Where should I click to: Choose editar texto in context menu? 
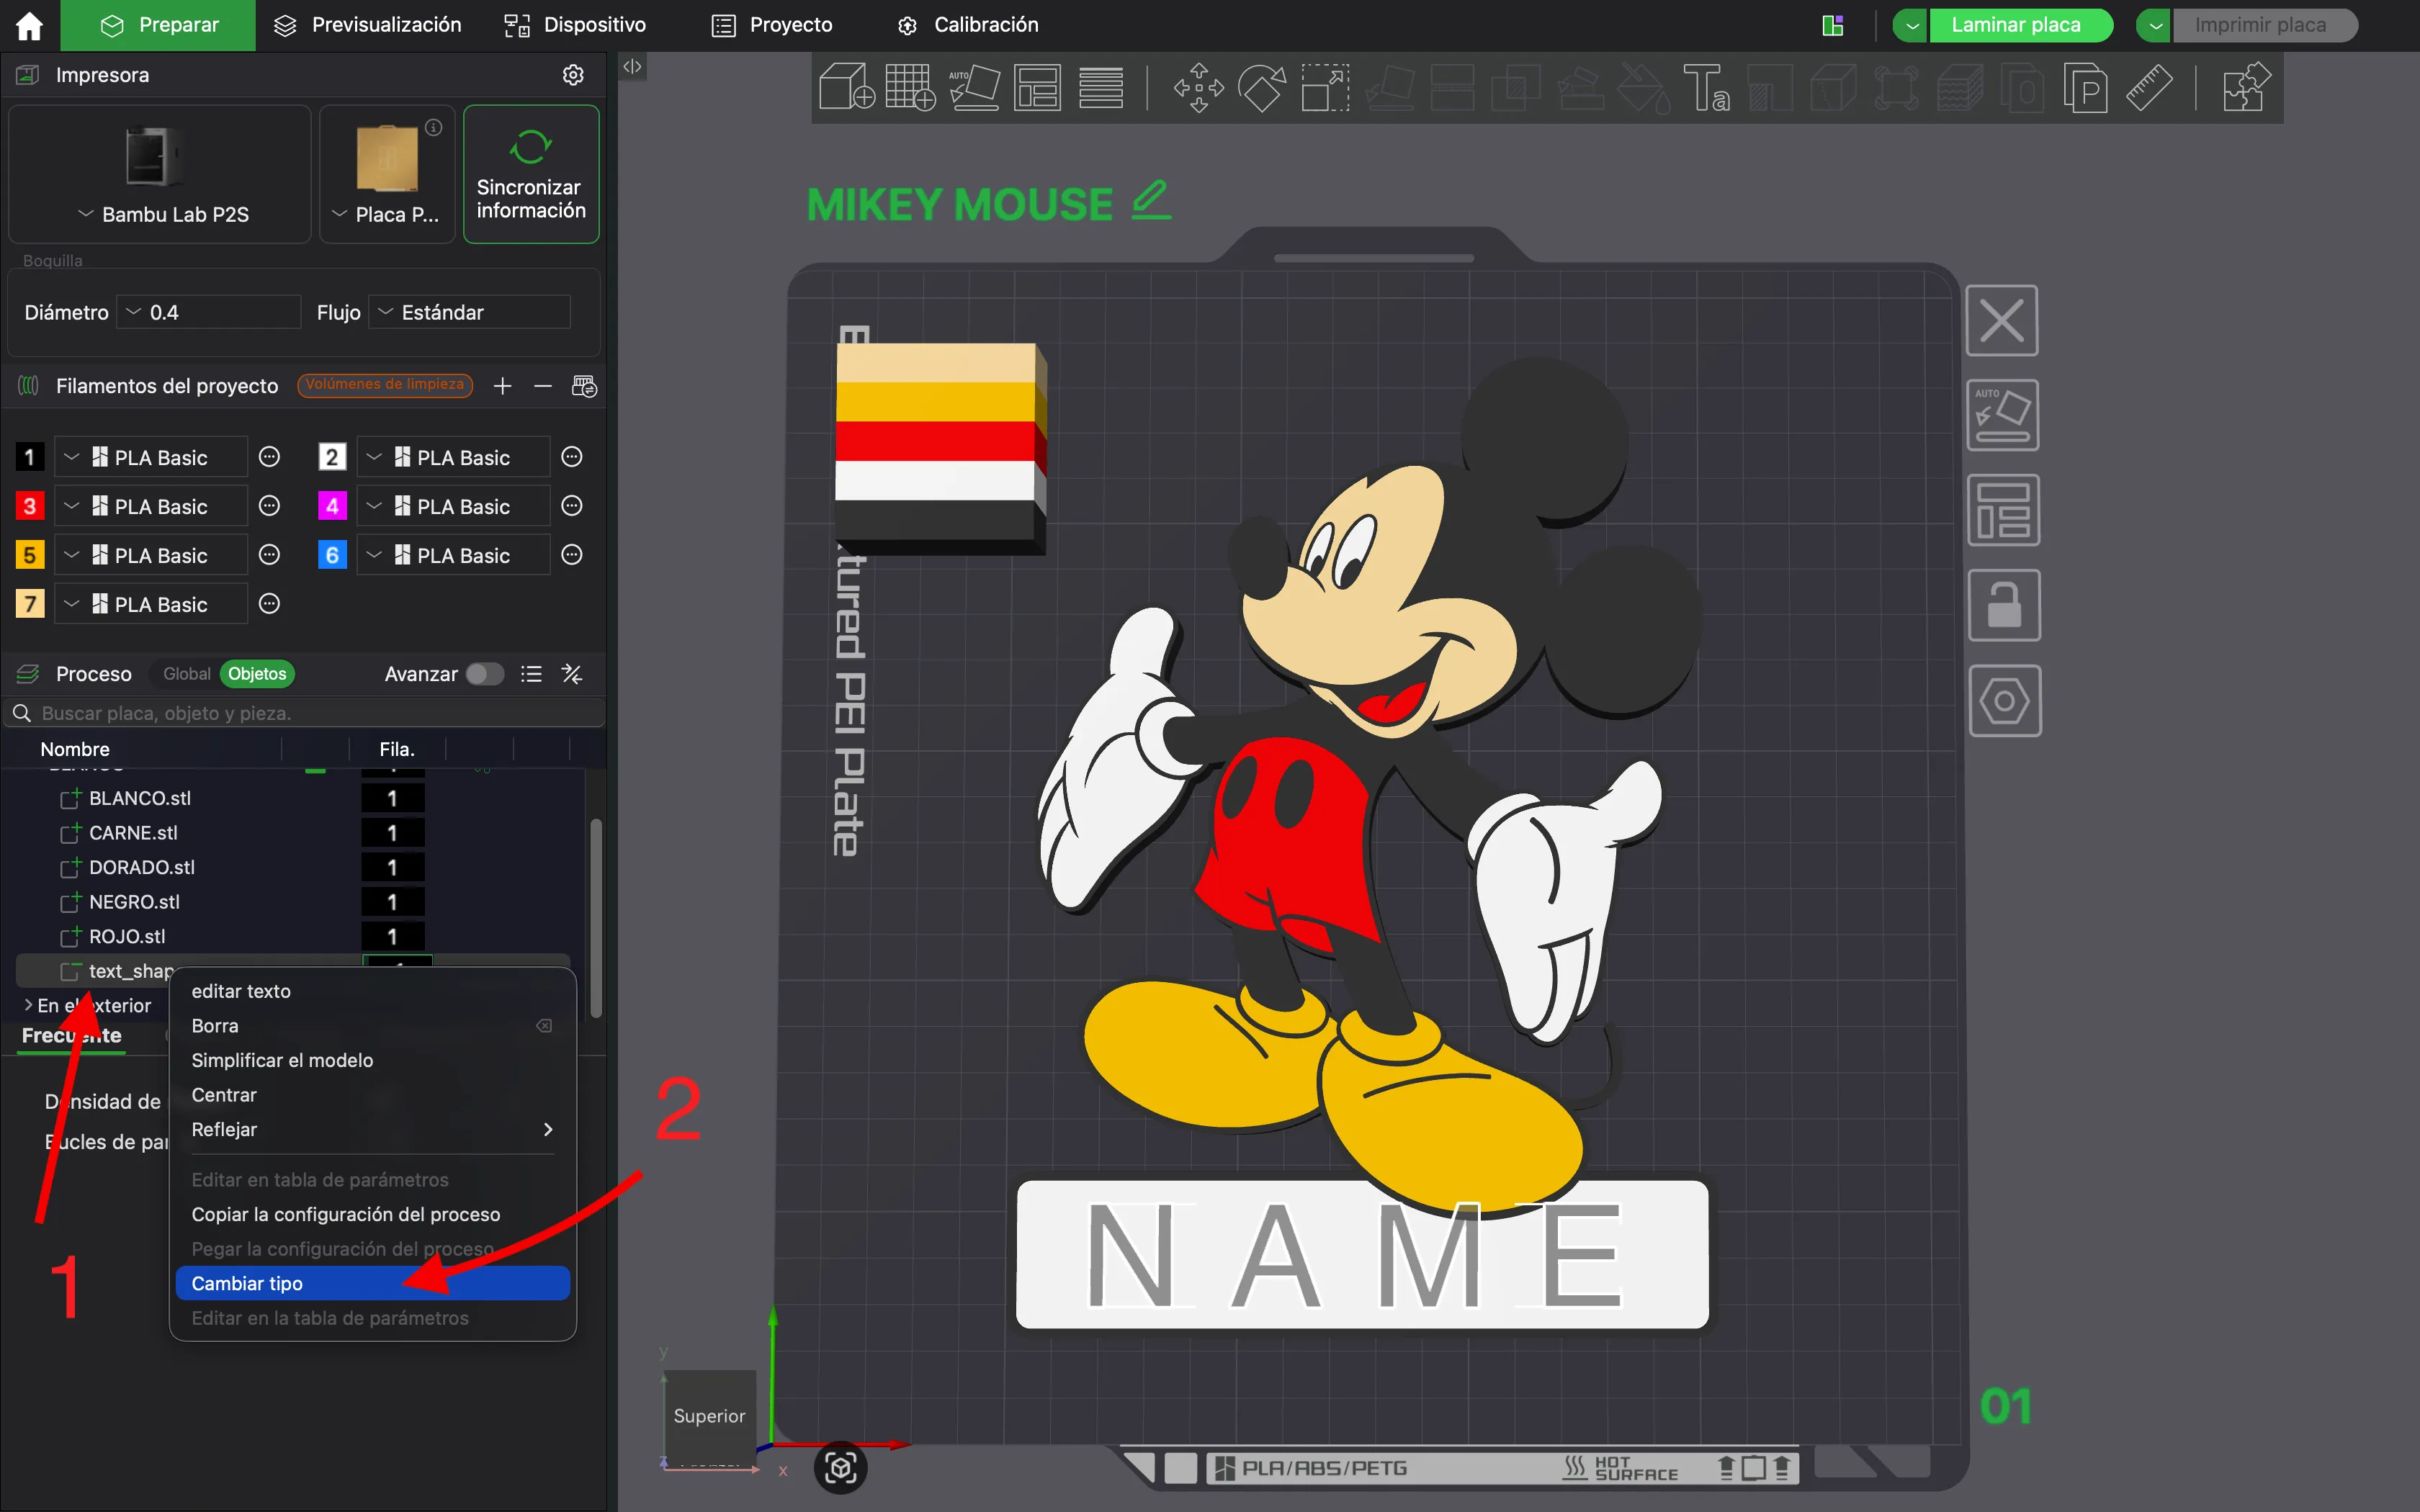click(372, 991)
